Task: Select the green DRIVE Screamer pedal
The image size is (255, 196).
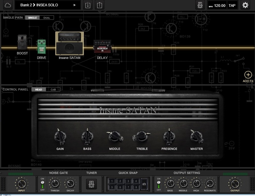Action: pyautogui.click(x=41, y=47)
